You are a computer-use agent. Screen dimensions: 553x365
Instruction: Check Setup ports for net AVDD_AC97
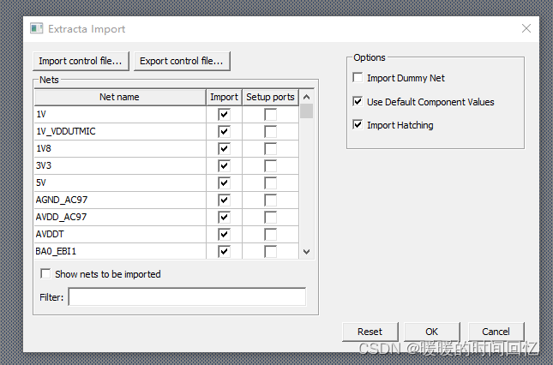271,218
